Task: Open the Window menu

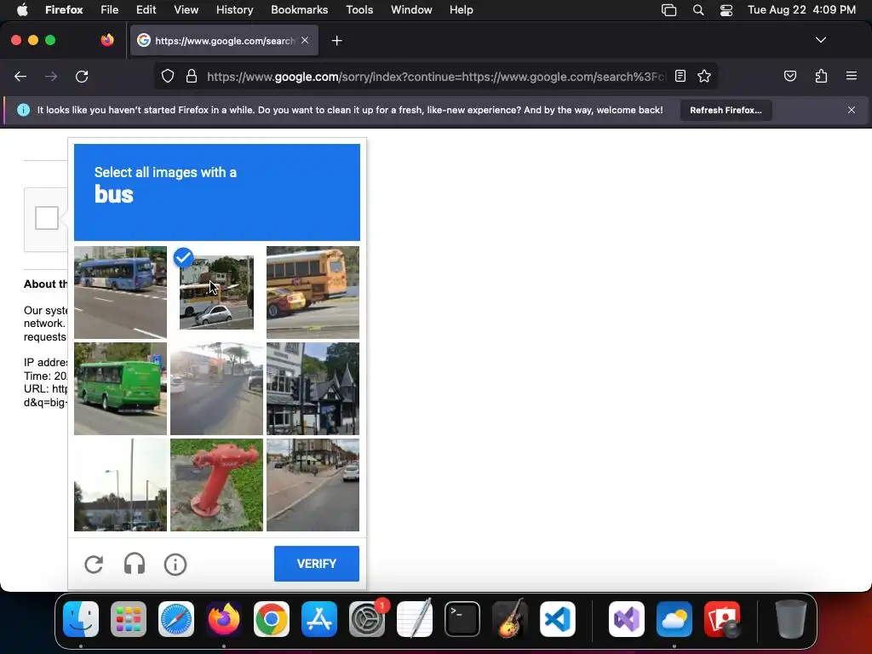Action: pos(411,10)
